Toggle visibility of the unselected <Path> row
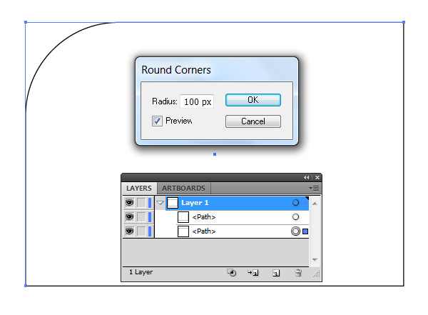Screen dimensions: 428x315 129,217
